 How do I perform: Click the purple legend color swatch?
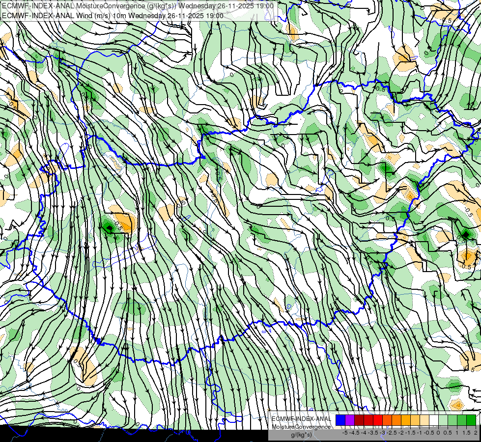coord(350,420)
